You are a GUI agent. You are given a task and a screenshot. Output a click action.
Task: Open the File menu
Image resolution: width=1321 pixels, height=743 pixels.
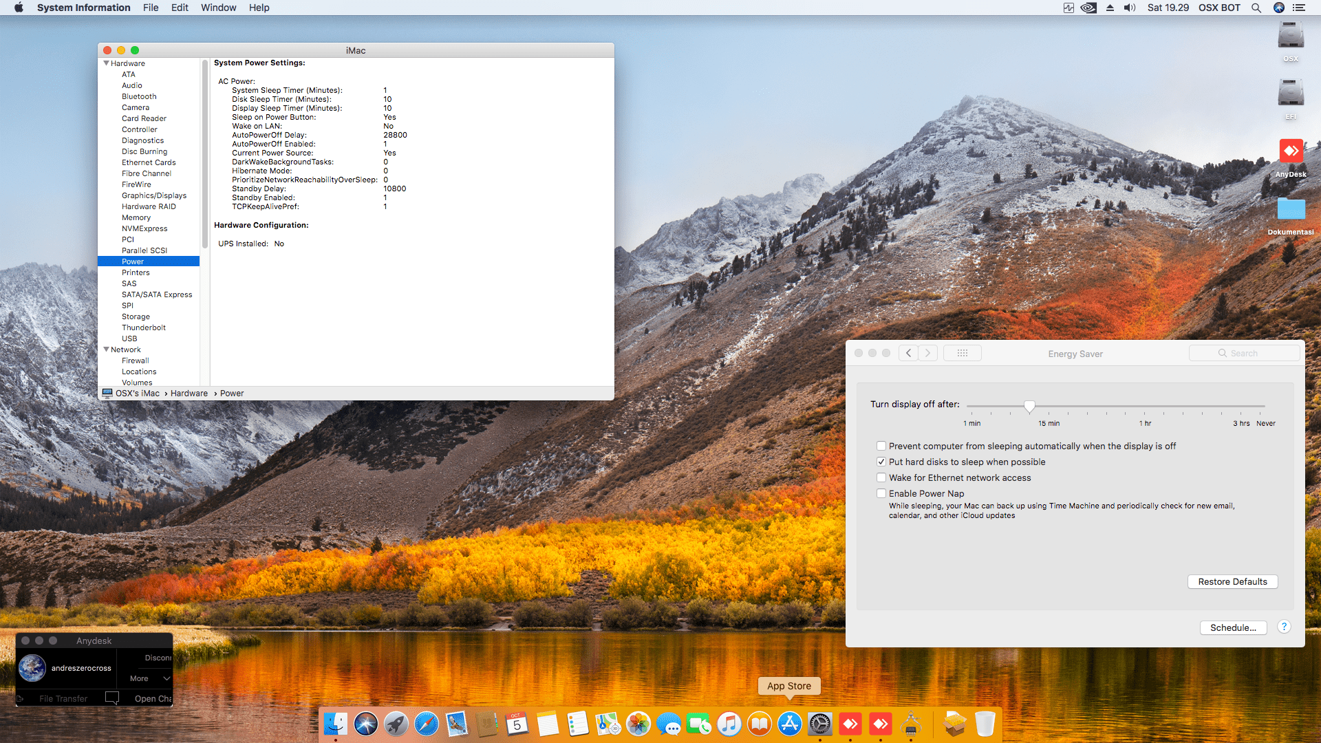click(x=151, y=8)
